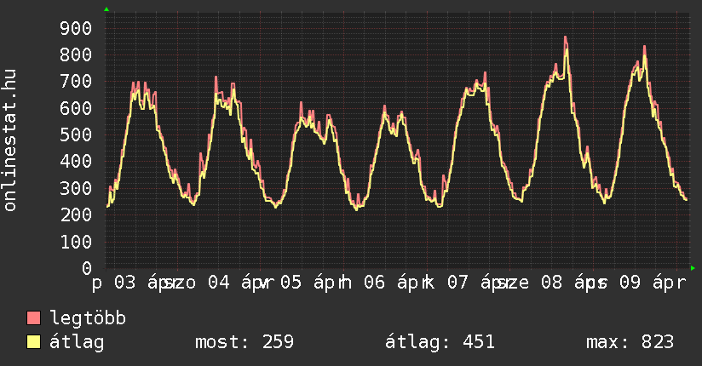Click the green arrow at x-axis end
702x366 pixels.
[693, 268]
